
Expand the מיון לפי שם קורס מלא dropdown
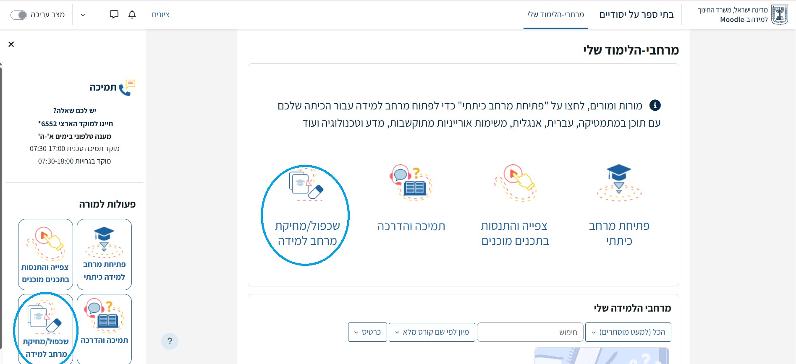[432, 332]
